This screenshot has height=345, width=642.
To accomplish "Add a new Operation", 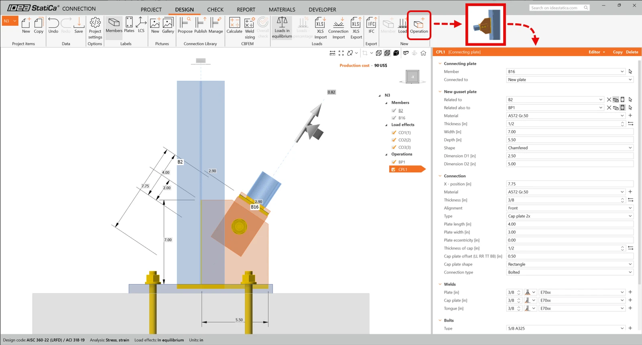I will pyautogui.click(x=419, y=25).
